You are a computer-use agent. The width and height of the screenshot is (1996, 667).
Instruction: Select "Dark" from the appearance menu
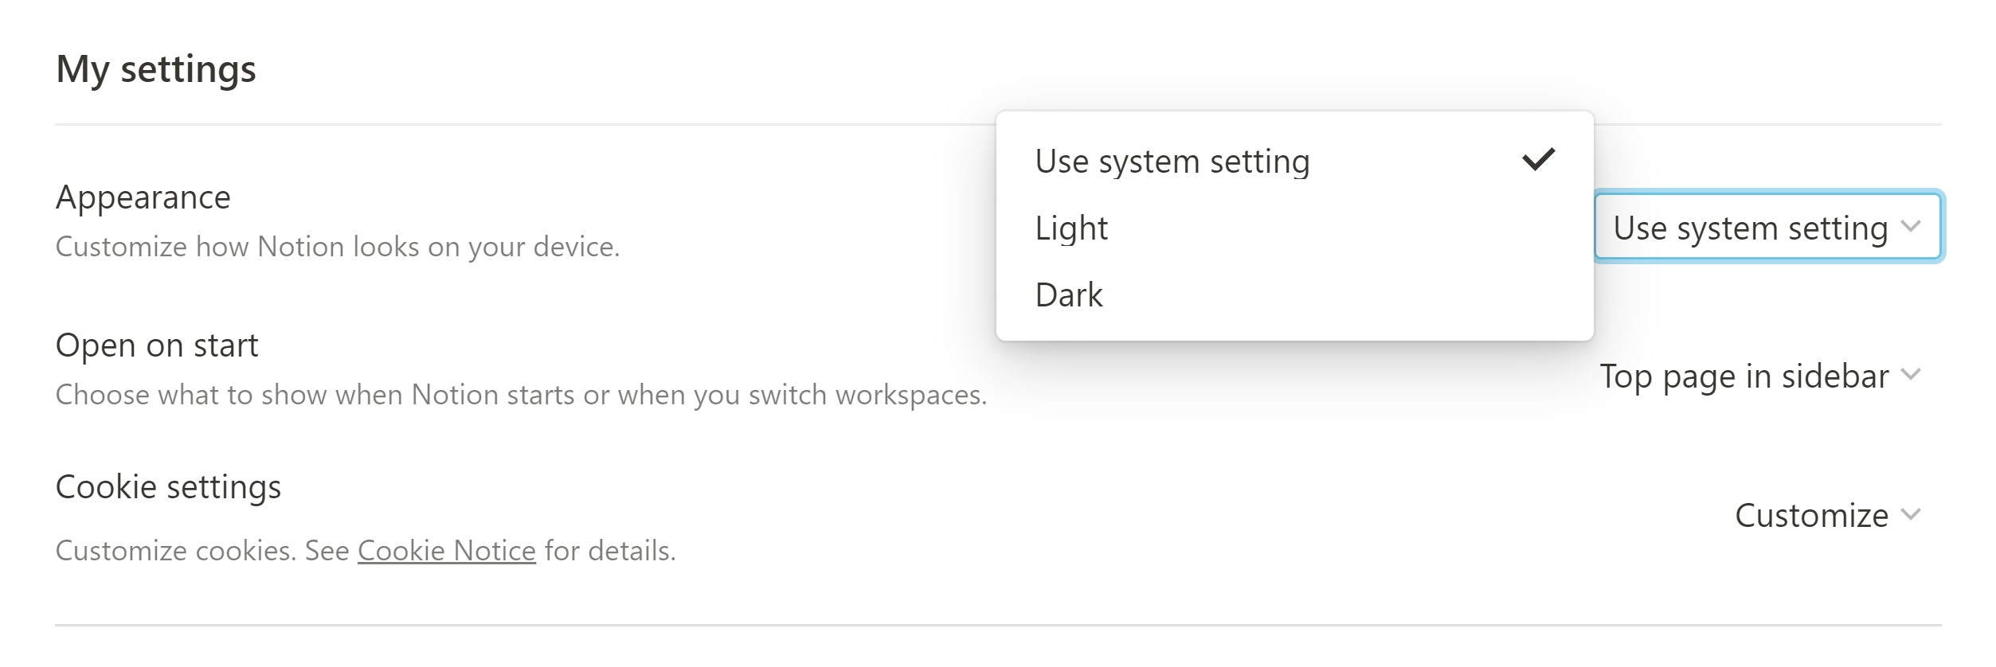1069,294
